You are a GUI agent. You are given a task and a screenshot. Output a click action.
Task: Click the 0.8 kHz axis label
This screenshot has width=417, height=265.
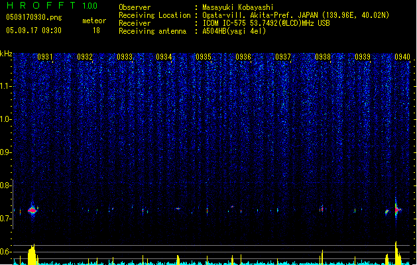[5, 185]
